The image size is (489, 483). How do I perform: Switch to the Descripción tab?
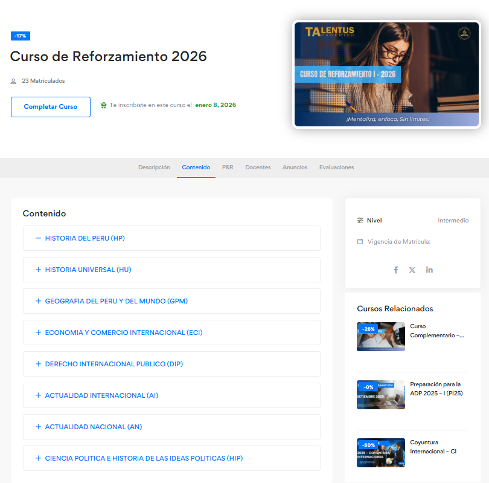[154, 167]
